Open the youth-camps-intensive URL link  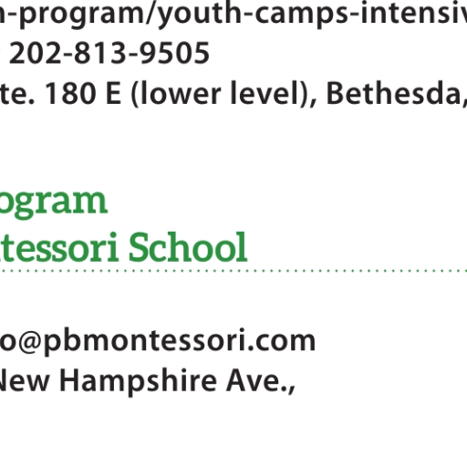point(233,14)
